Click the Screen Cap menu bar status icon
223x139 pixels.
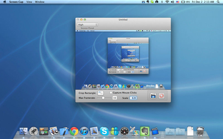(143, 2)
